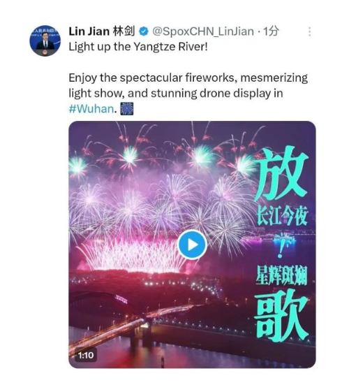Viewport: 342px width, 385px height.
Task: Click the 星辉斑斓 caption in the video
Action: point(281,275)
